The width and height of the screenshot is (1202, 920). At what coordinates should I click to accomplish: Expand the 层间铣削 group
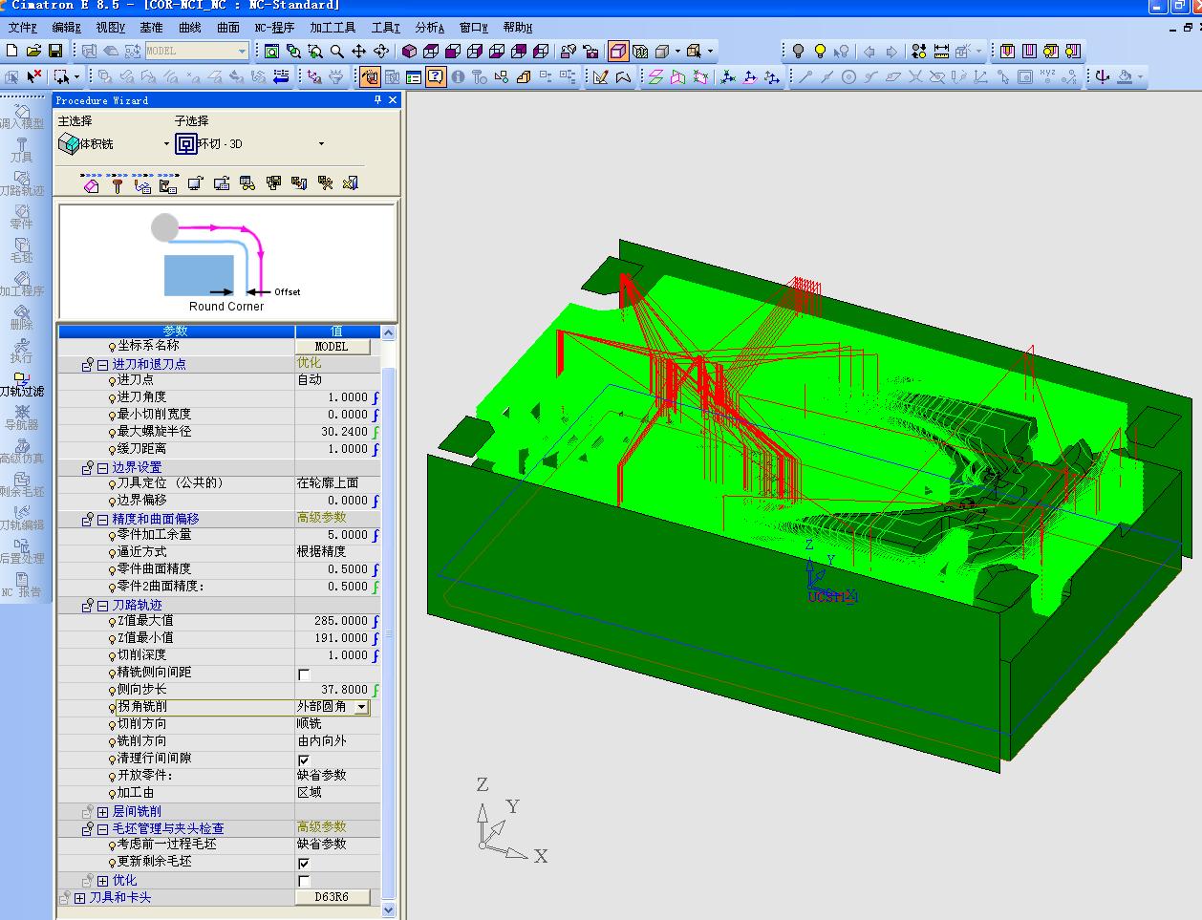point(102,811)
